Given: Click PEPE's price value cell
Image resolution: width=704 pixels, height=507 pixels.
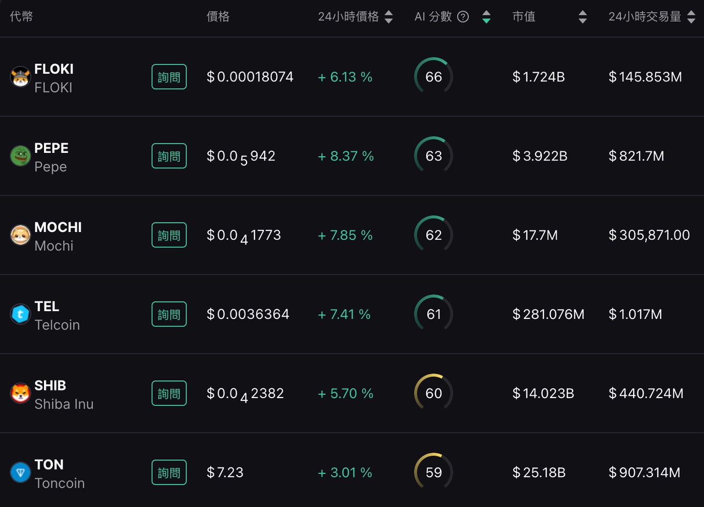Looking at the screenshot, I should (x=241, y=156).
